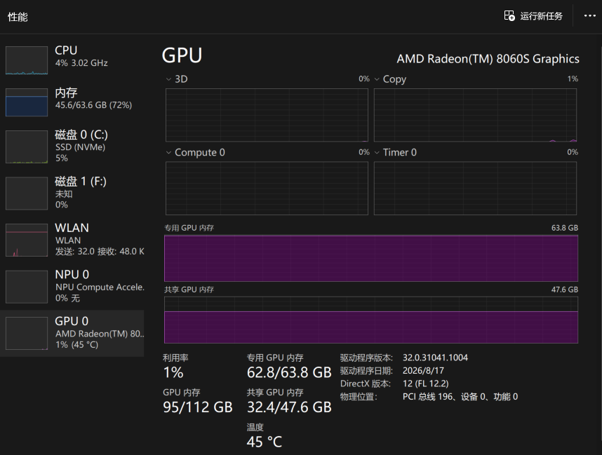Click the 62.8/63.8 GB dedicated memory value

coord(289,372)
